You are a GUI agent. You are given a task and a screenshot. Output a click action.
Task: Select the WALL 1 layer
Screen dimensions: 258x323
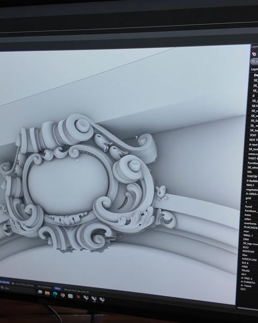click(248, 235)
